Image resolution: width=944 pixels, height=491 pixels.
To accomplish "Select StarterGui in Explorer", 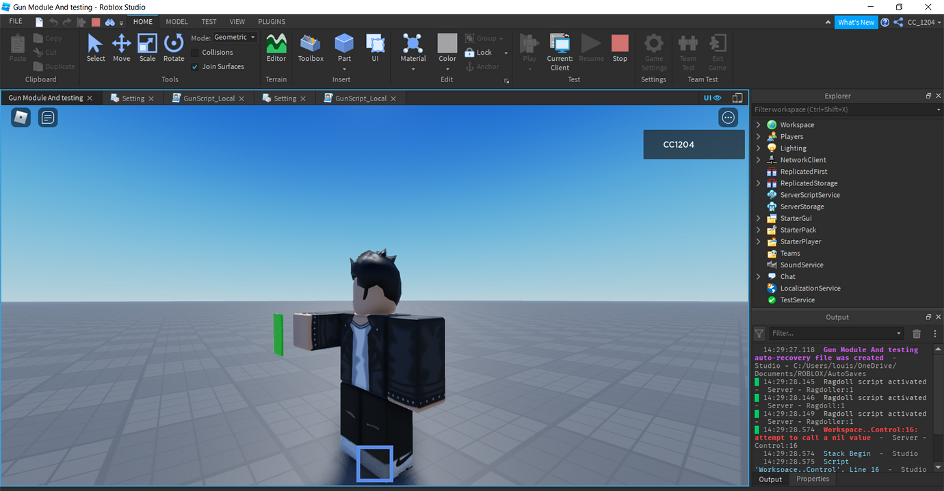I will (x=796, y=218).
